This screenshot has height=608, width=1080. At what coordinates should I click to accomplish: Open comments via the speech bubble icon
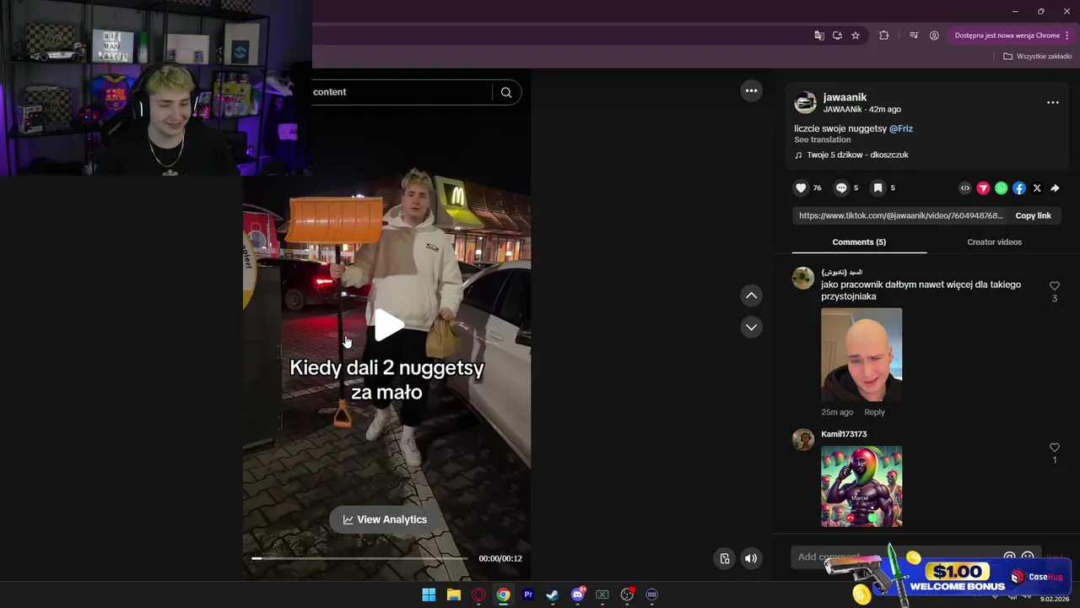[x=841, y=188]
